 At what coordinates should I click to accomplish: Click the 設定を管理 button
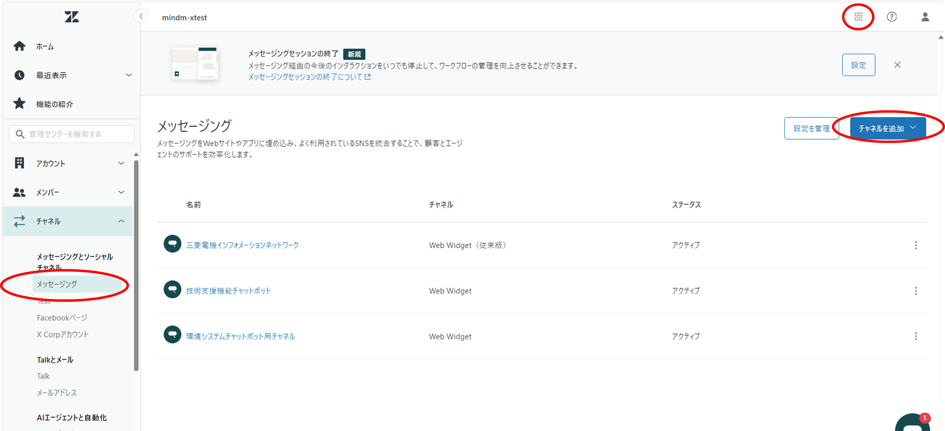coord(811,128)
